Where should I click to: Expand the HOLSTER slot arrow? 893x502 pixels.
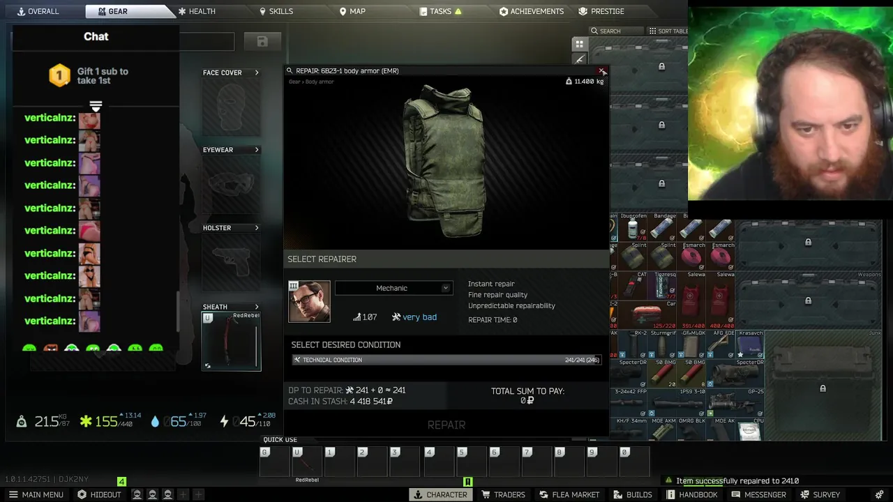[257, 228]
